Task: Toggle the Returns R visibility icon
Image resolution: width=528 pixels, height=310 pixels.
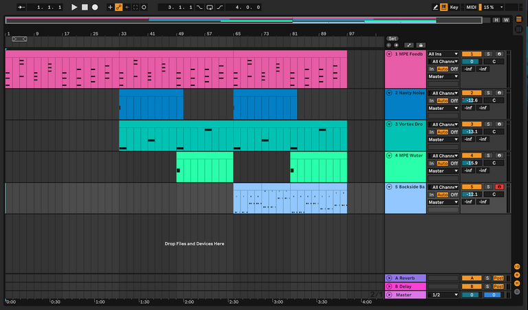Action: (517, 275)
